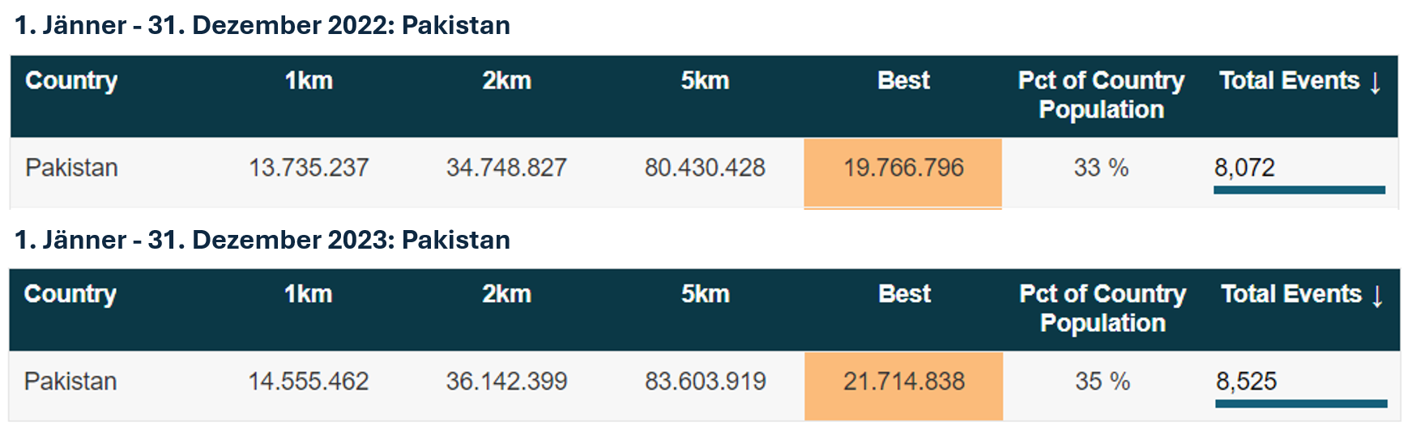The width and height of the screenshot is (1412, 435).
Task: Click the 5km header in the 2022 table
Action: pyautogui.click(x=705, y=81)
